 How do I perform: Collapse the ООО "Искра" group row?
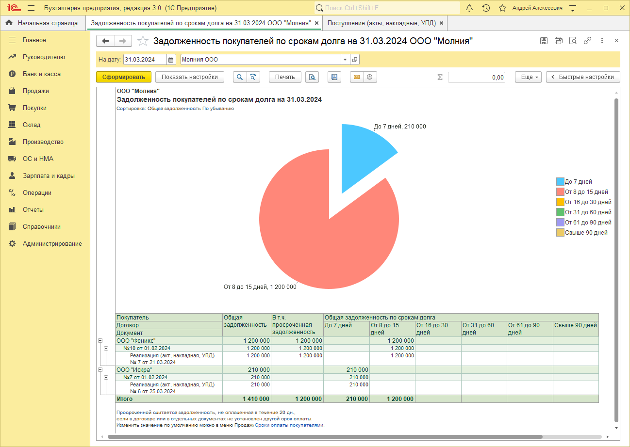click(x=100, y=370)
